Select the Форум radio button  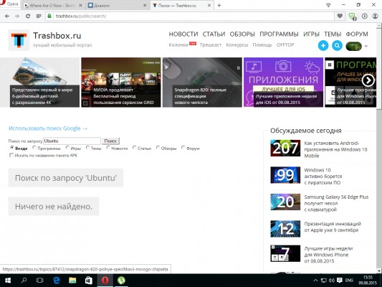click(183, 148)
